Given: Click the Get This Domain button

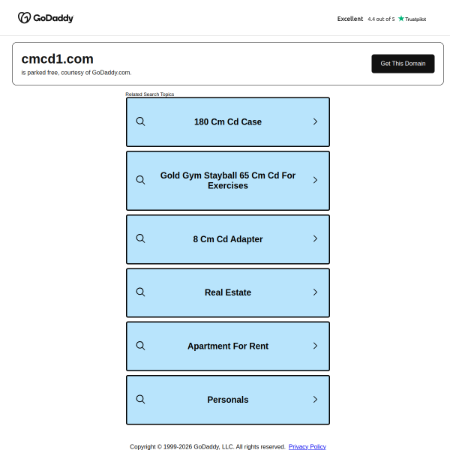Looking at the screenshot, I should pos(403,64).
